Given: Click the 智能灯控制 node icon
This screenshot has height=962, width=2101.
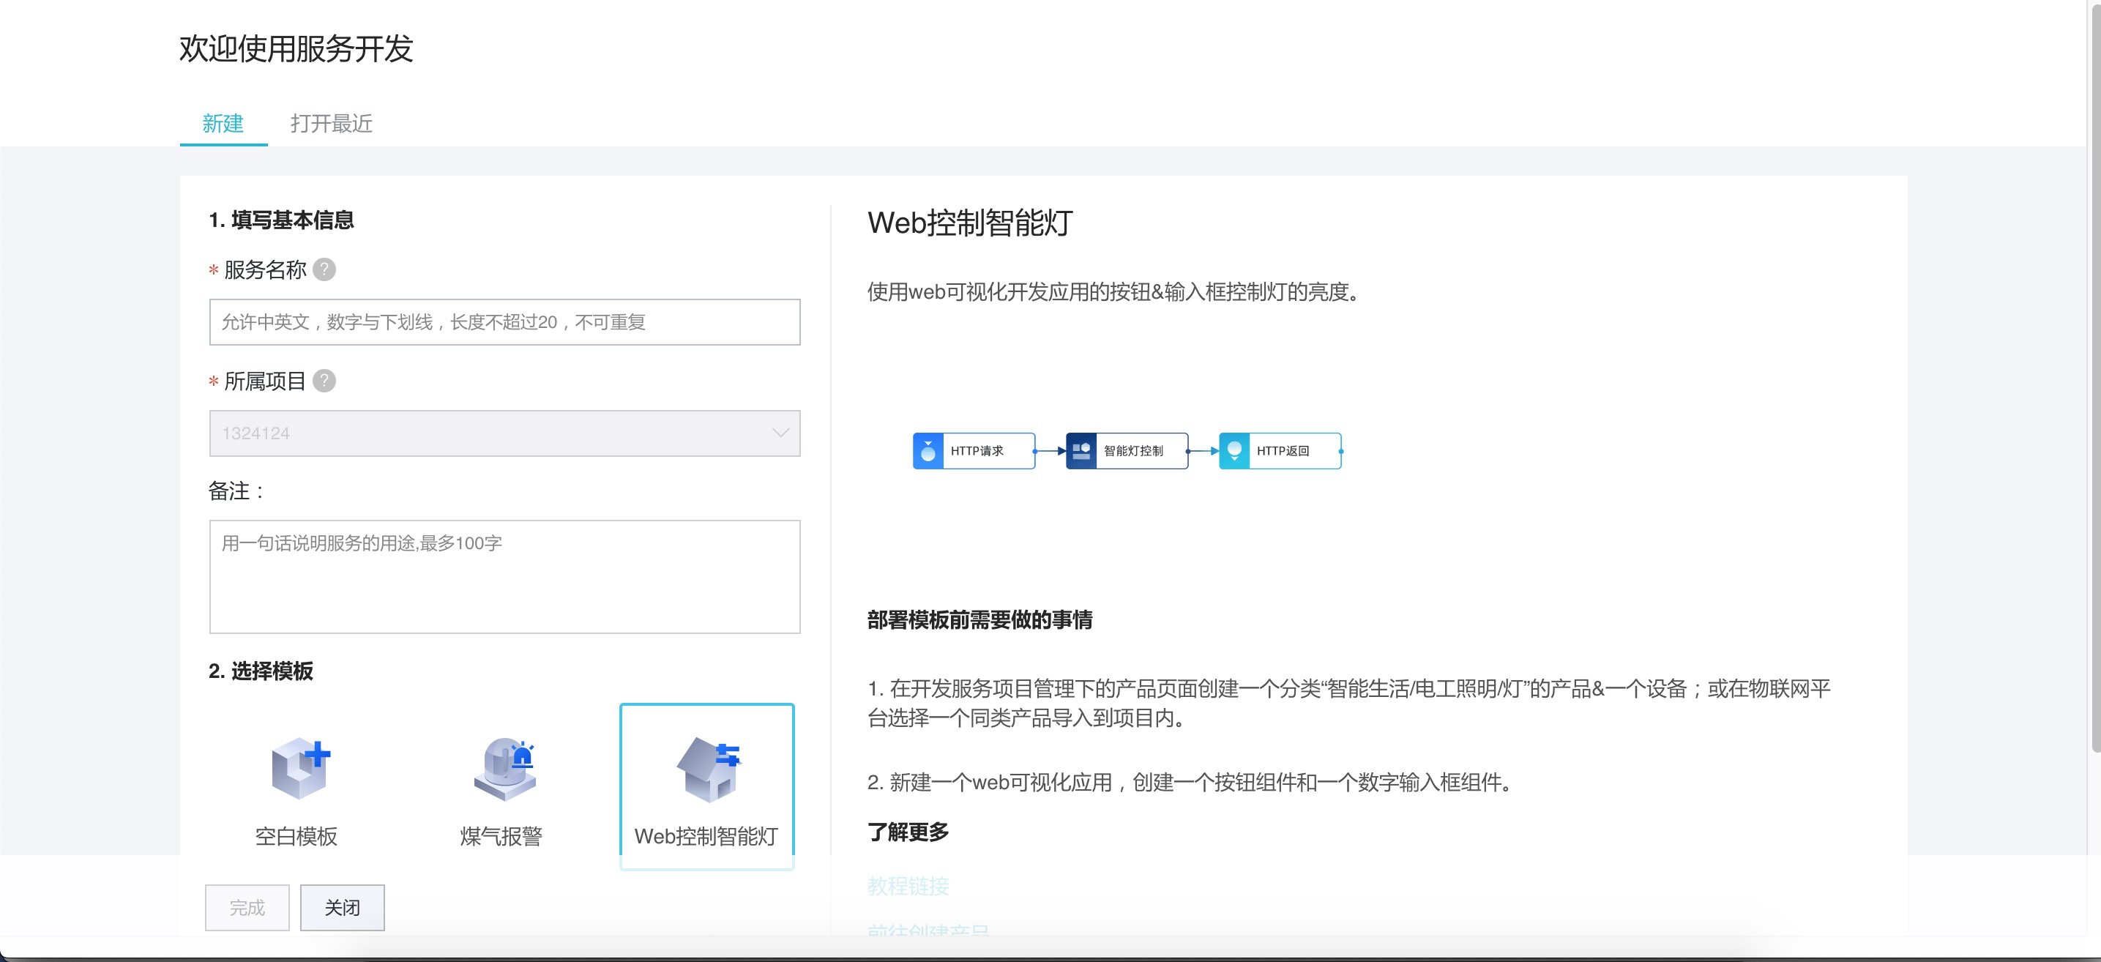Looking at the screenshot, I should coord(1081,451).
